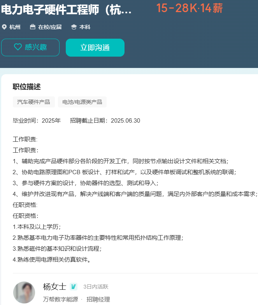
Task: Click the 招聘截止日期 2025.06.30 text
Action: coord(105,120)
